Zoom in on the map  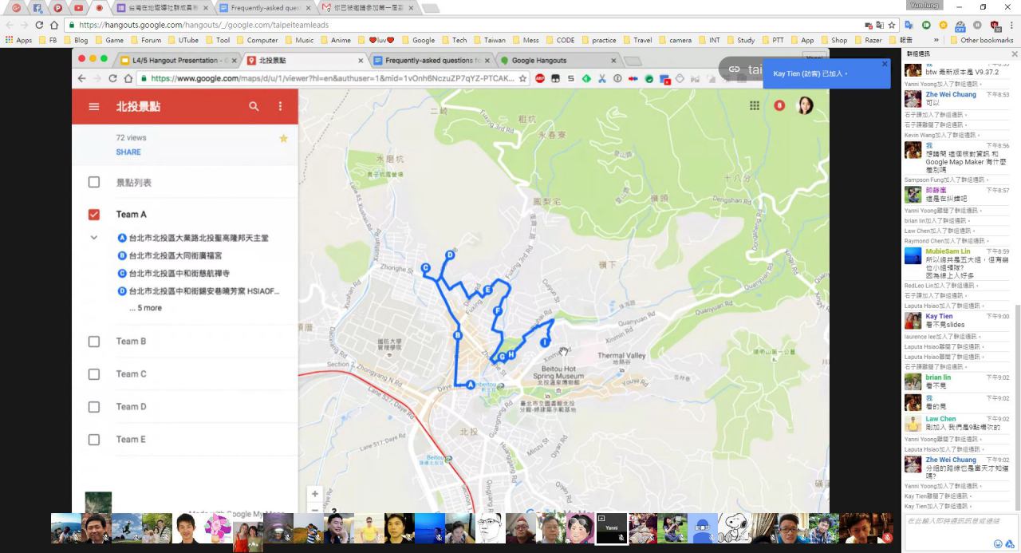tap(315, 494)
